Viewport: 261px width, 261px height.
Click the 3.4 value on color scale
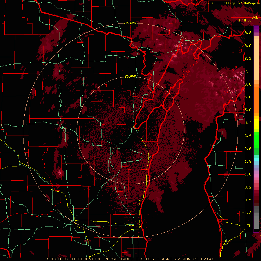[x=248, y=136]
